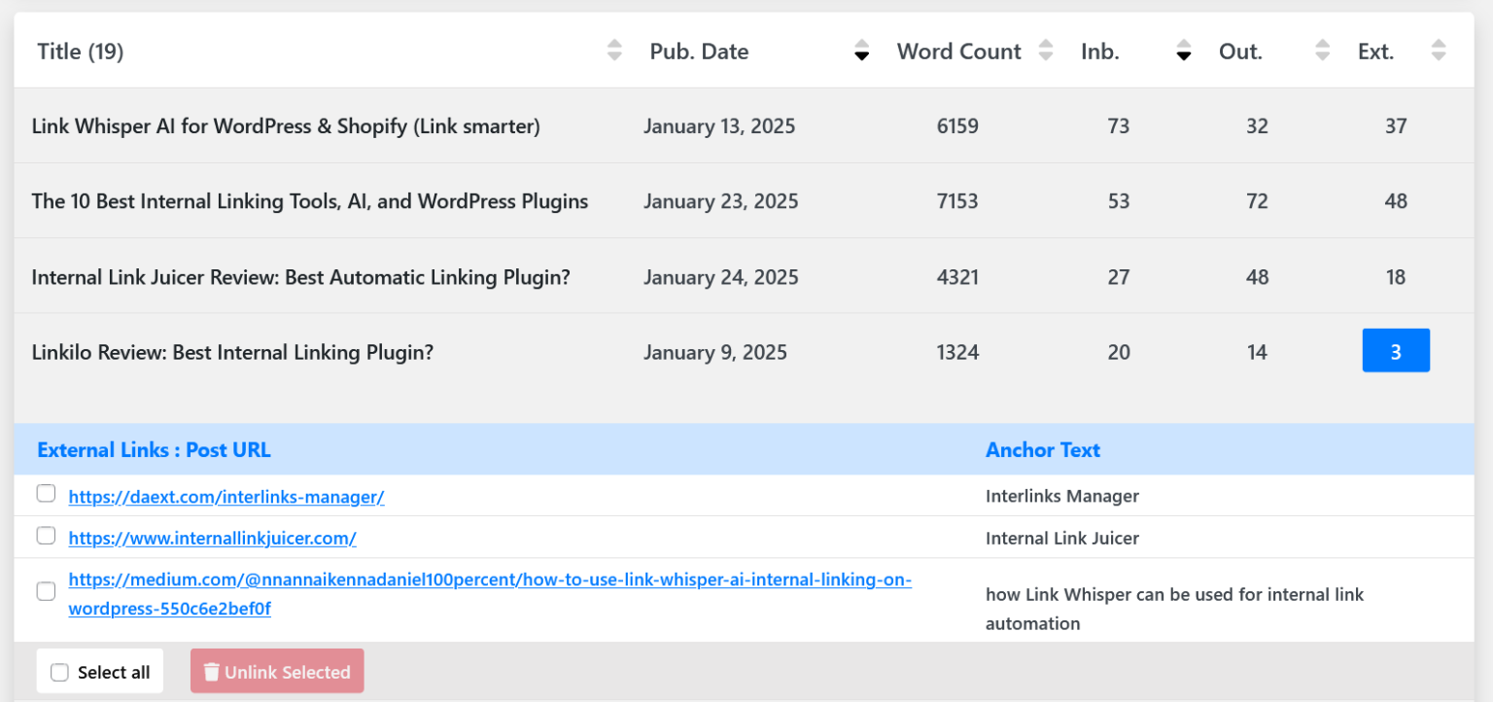
Task: Click the Anchor Text column header
Action: point(1043,449)
